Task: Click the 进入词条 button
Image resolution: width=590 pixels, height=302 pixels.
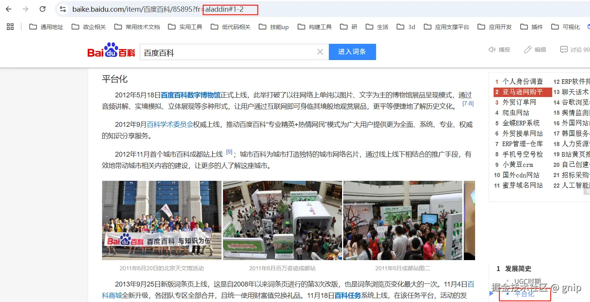Action: (352, 52)
